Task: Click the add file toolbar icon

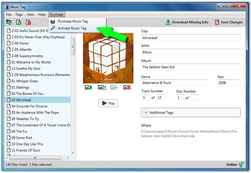Action: (19, 22)
